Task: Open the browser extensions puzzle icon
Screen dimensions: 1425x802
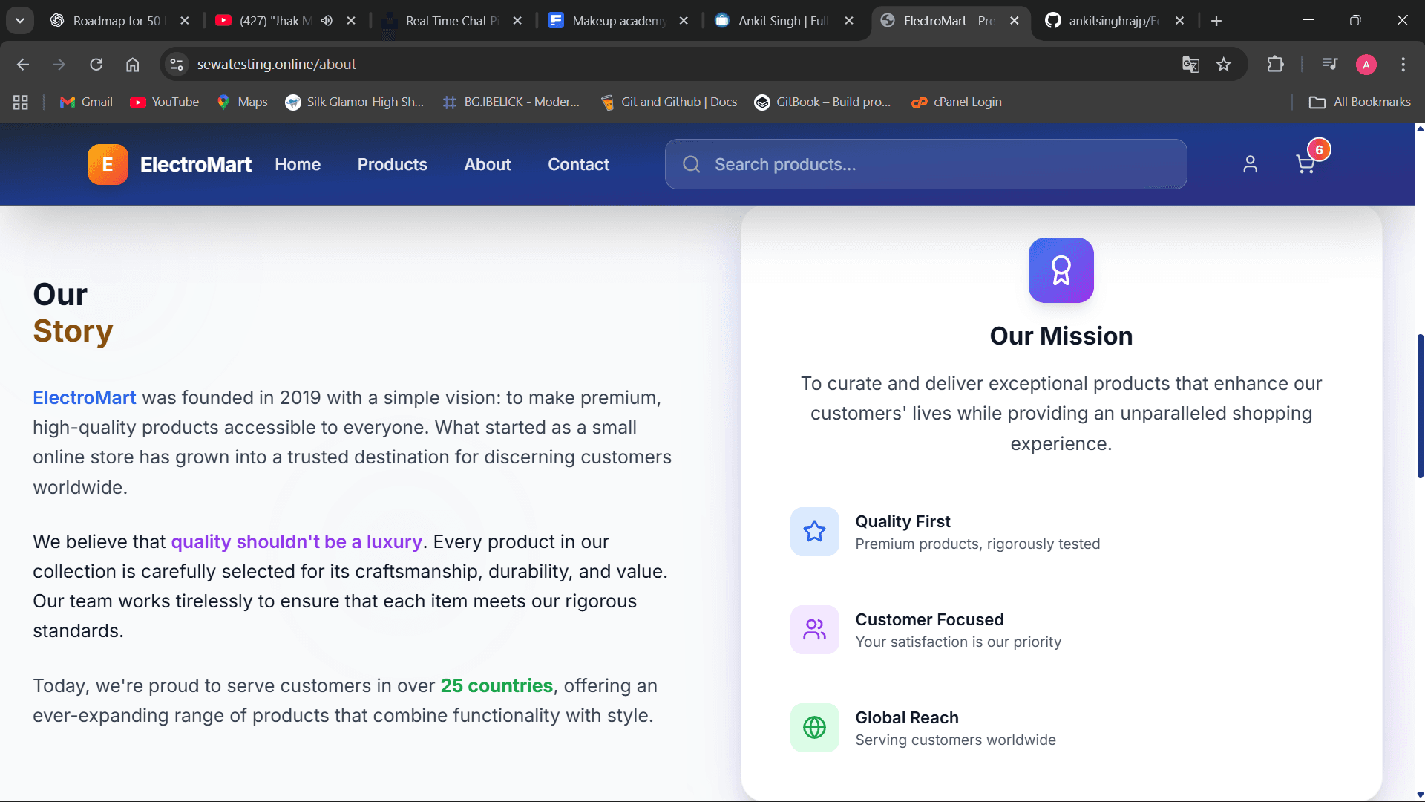Action: [1275, 65]
